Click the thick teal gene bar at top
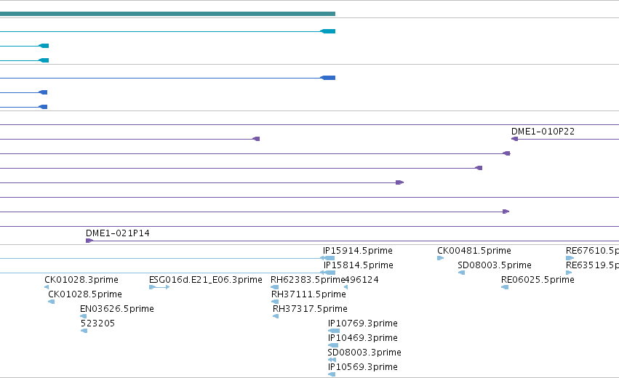Viewport: 619px width, 378px height. [x=167, y=14]
